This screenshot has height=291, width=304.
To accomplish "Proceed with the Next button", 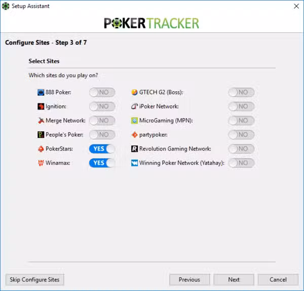I will [x=234, y=279].
